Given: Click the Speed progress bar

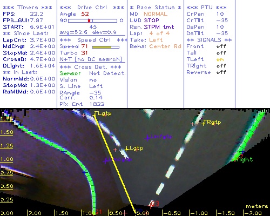Looking at the screenshot, I should (x=105, y=47).
